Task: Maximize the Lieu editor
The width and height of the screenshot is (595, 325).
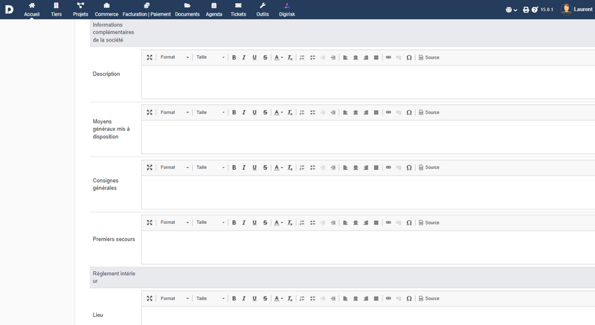Action: point(149,298)
